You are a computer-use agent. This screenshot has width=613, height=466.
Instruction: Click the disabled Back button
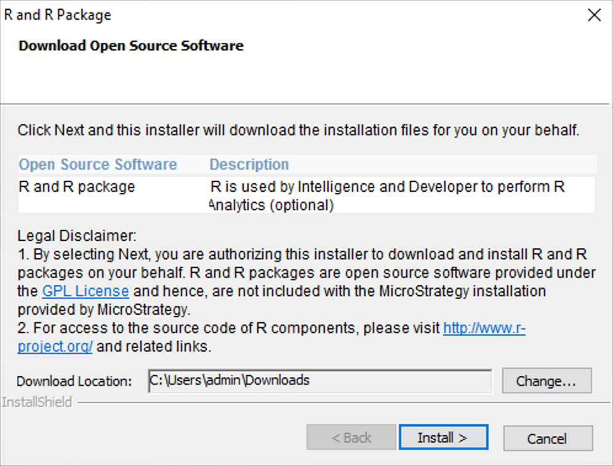pos(351,437)
